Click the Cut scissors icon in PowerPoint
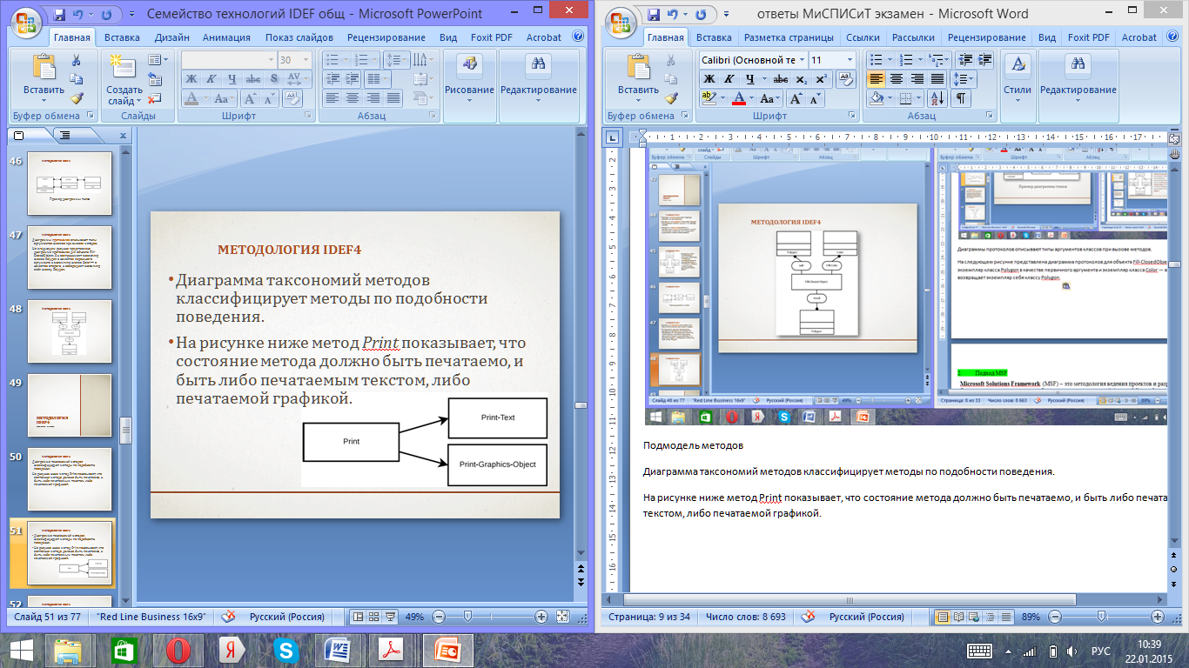This screenshot has width=1189, height=668. pos(76,61)
